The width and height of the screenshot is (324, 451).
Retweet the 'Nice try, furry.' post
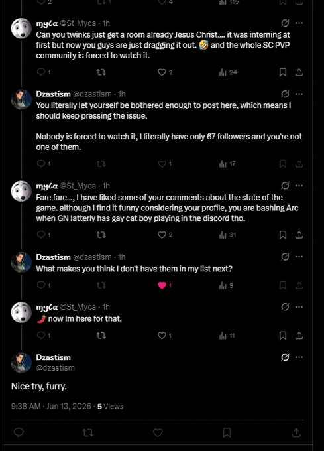(88, 432)
